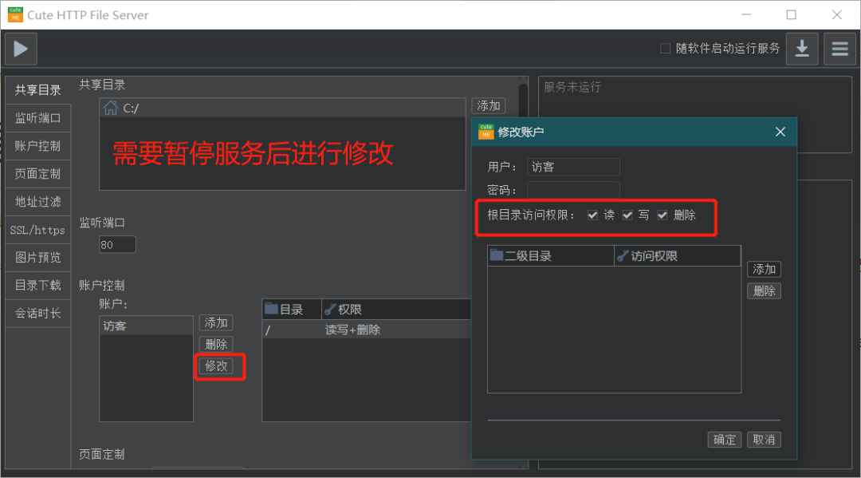861x478 pixels.
Task: Click the Cute HTTP File Server title icon
Action: (15, 15)
